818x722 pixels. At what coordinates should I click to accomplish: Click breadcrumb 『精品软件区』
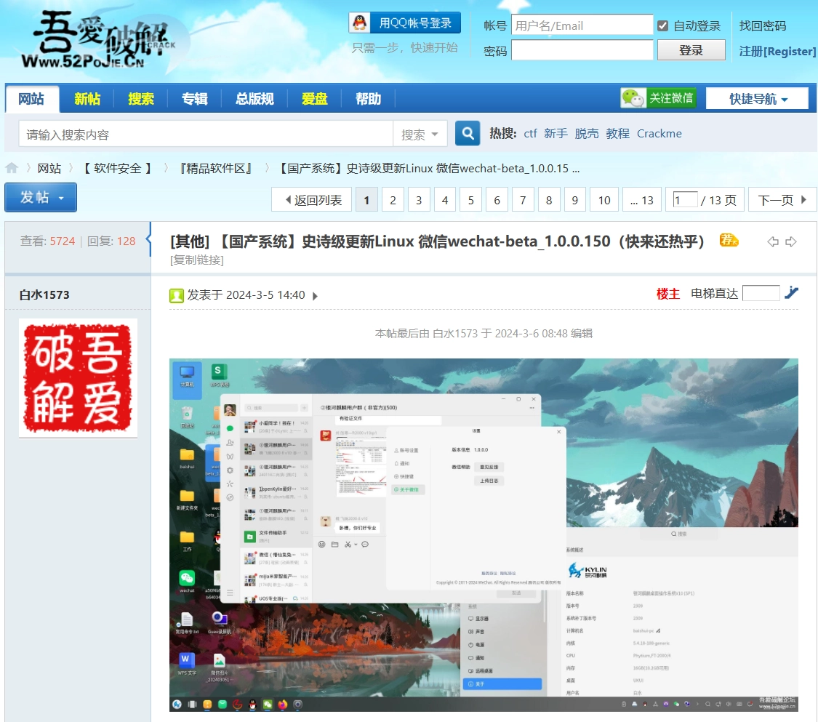click(x=215, y=168)
